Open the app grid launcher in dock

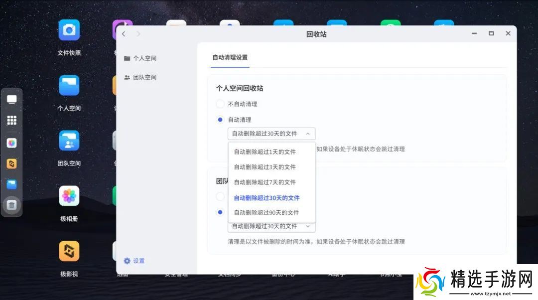[x=12, y=121]
